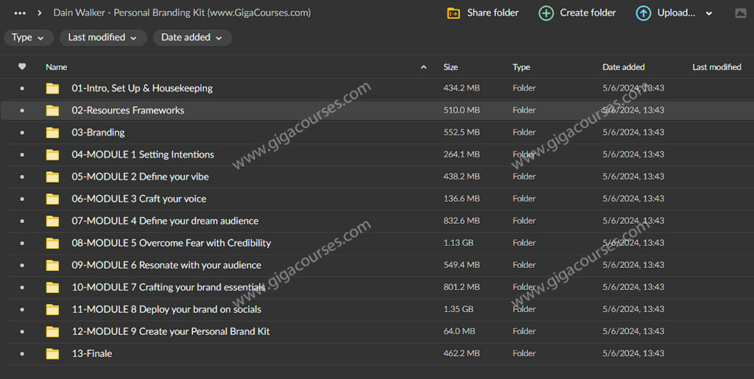Toggle favorite dot for 02-Resources Frameworks

click(22, 110)
